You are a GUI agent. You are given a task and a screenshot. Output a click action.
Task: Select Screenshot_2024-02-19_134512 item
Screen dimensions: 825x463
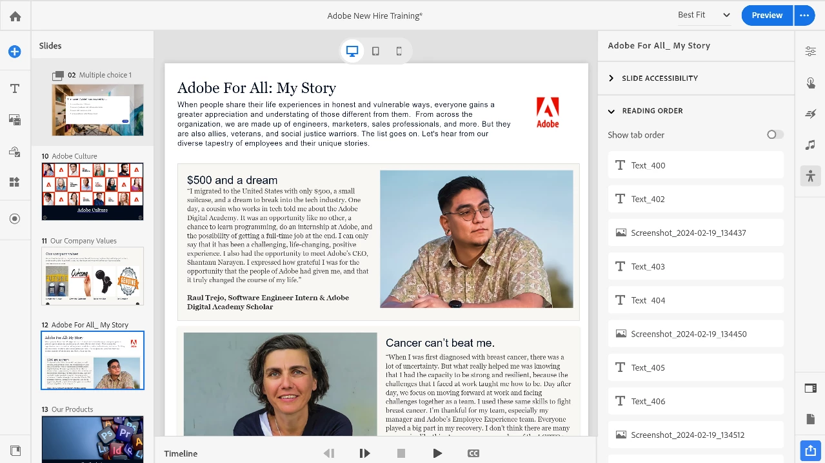click(695, 435)
